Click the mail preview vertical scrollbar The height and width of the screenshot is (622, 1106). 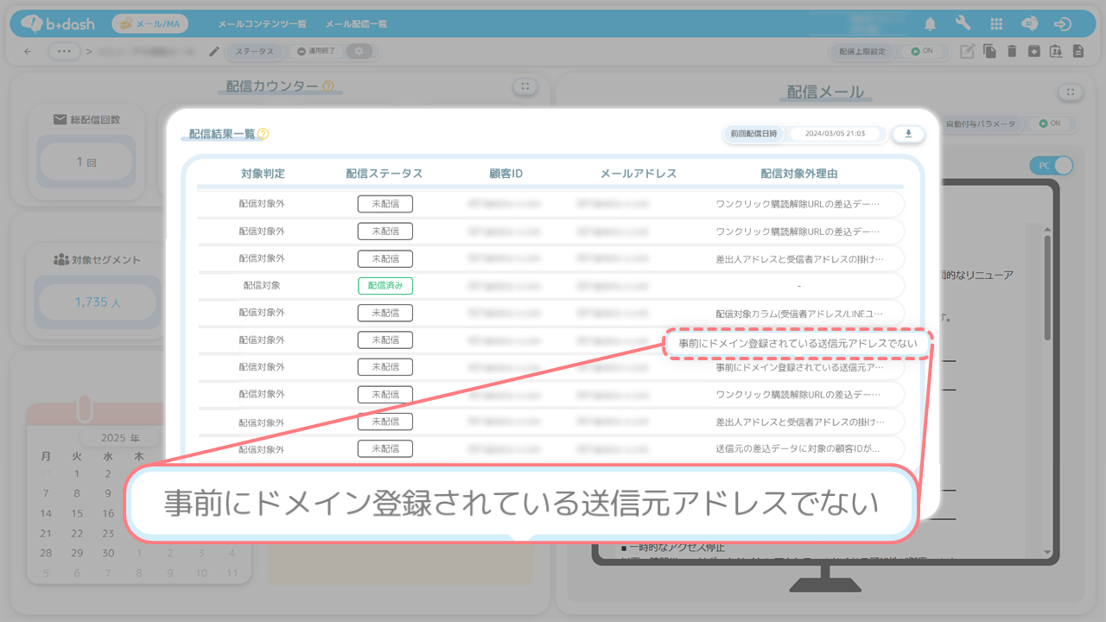point(1047,285)
